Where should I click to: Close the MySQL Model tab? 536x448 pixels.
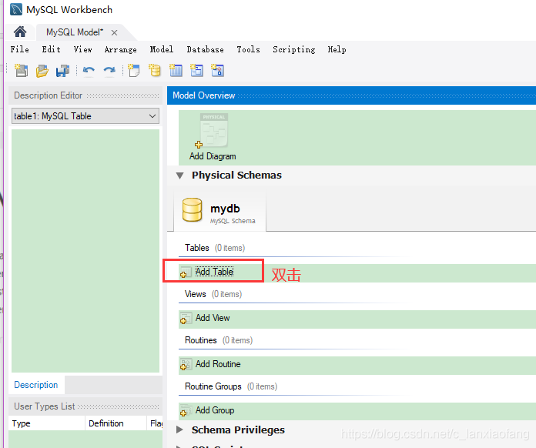pyautogui.click(x=114, y=32)
